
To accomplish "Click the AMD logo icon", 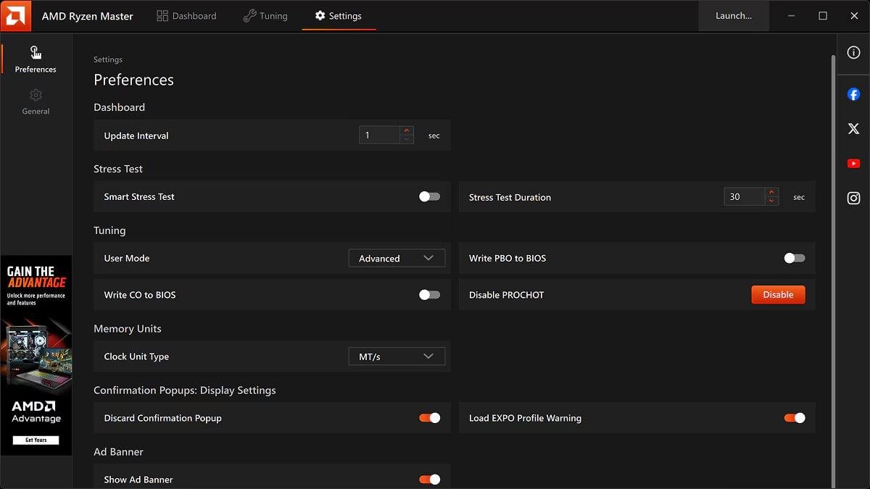I will point(15,15).
